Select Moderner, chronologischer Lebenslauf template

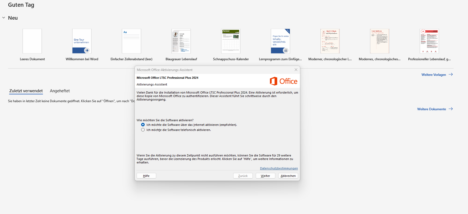(330, 41)
